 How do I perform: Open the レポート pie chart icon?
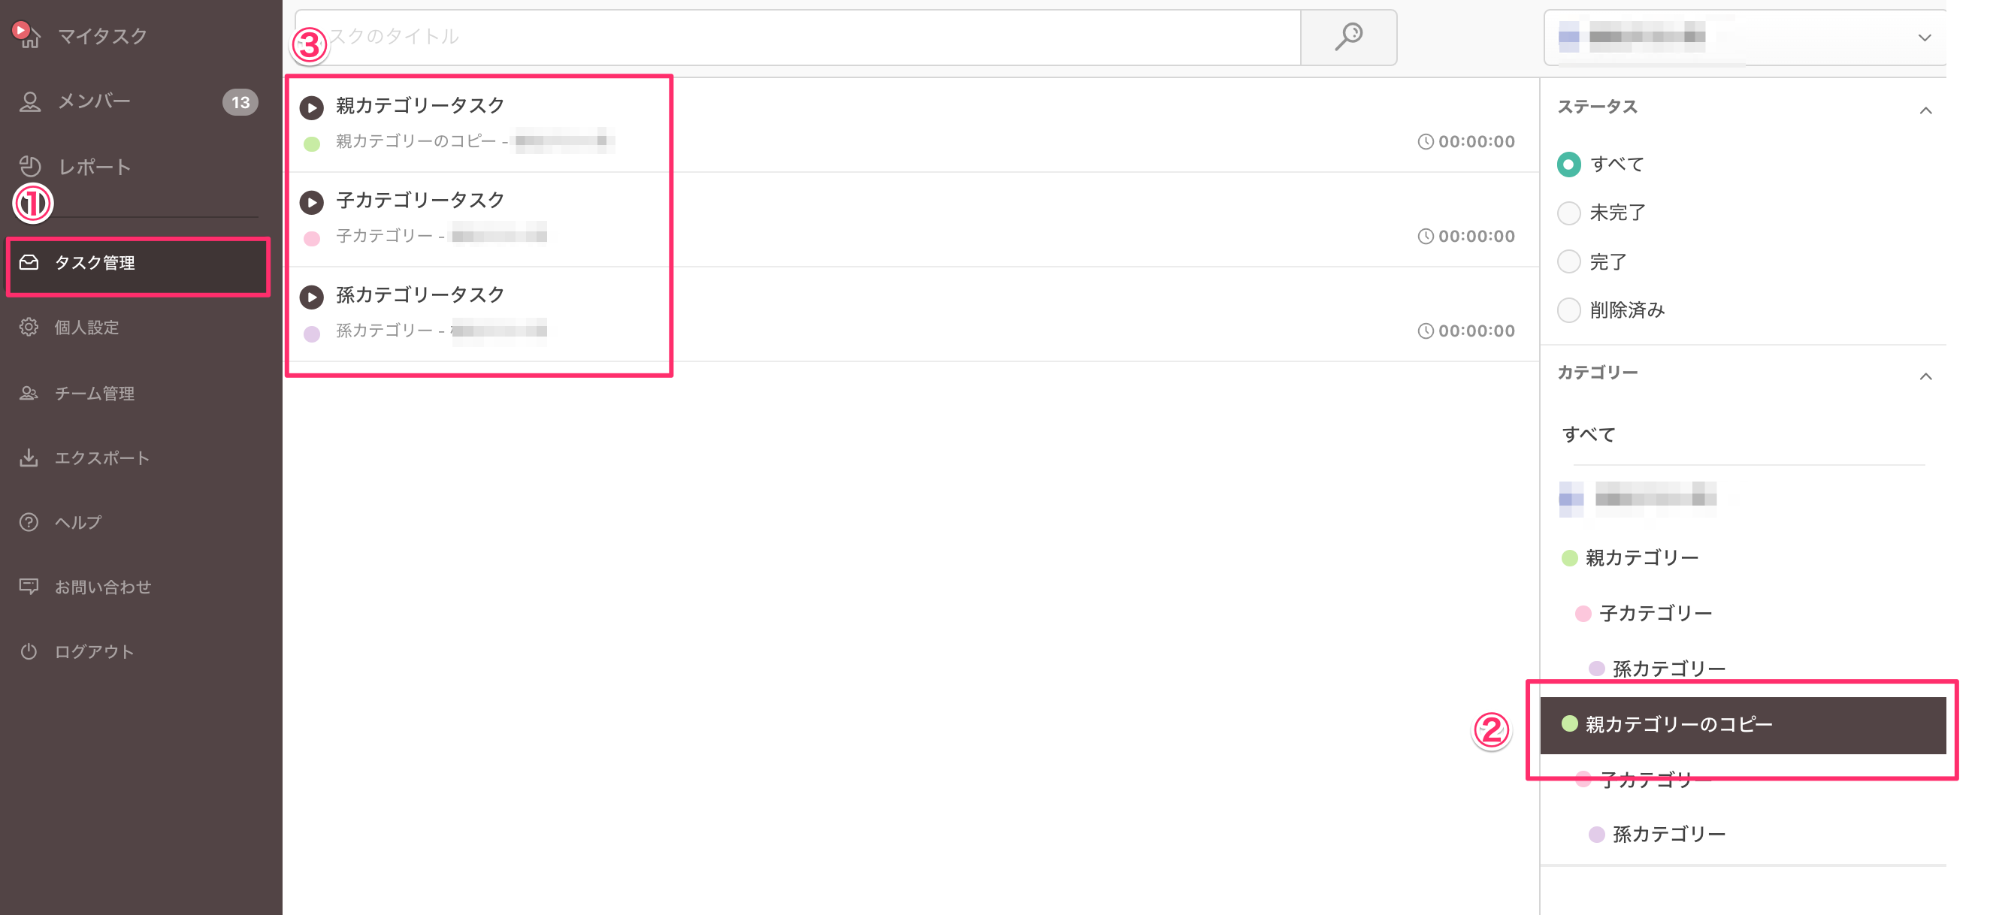[29, 166]
